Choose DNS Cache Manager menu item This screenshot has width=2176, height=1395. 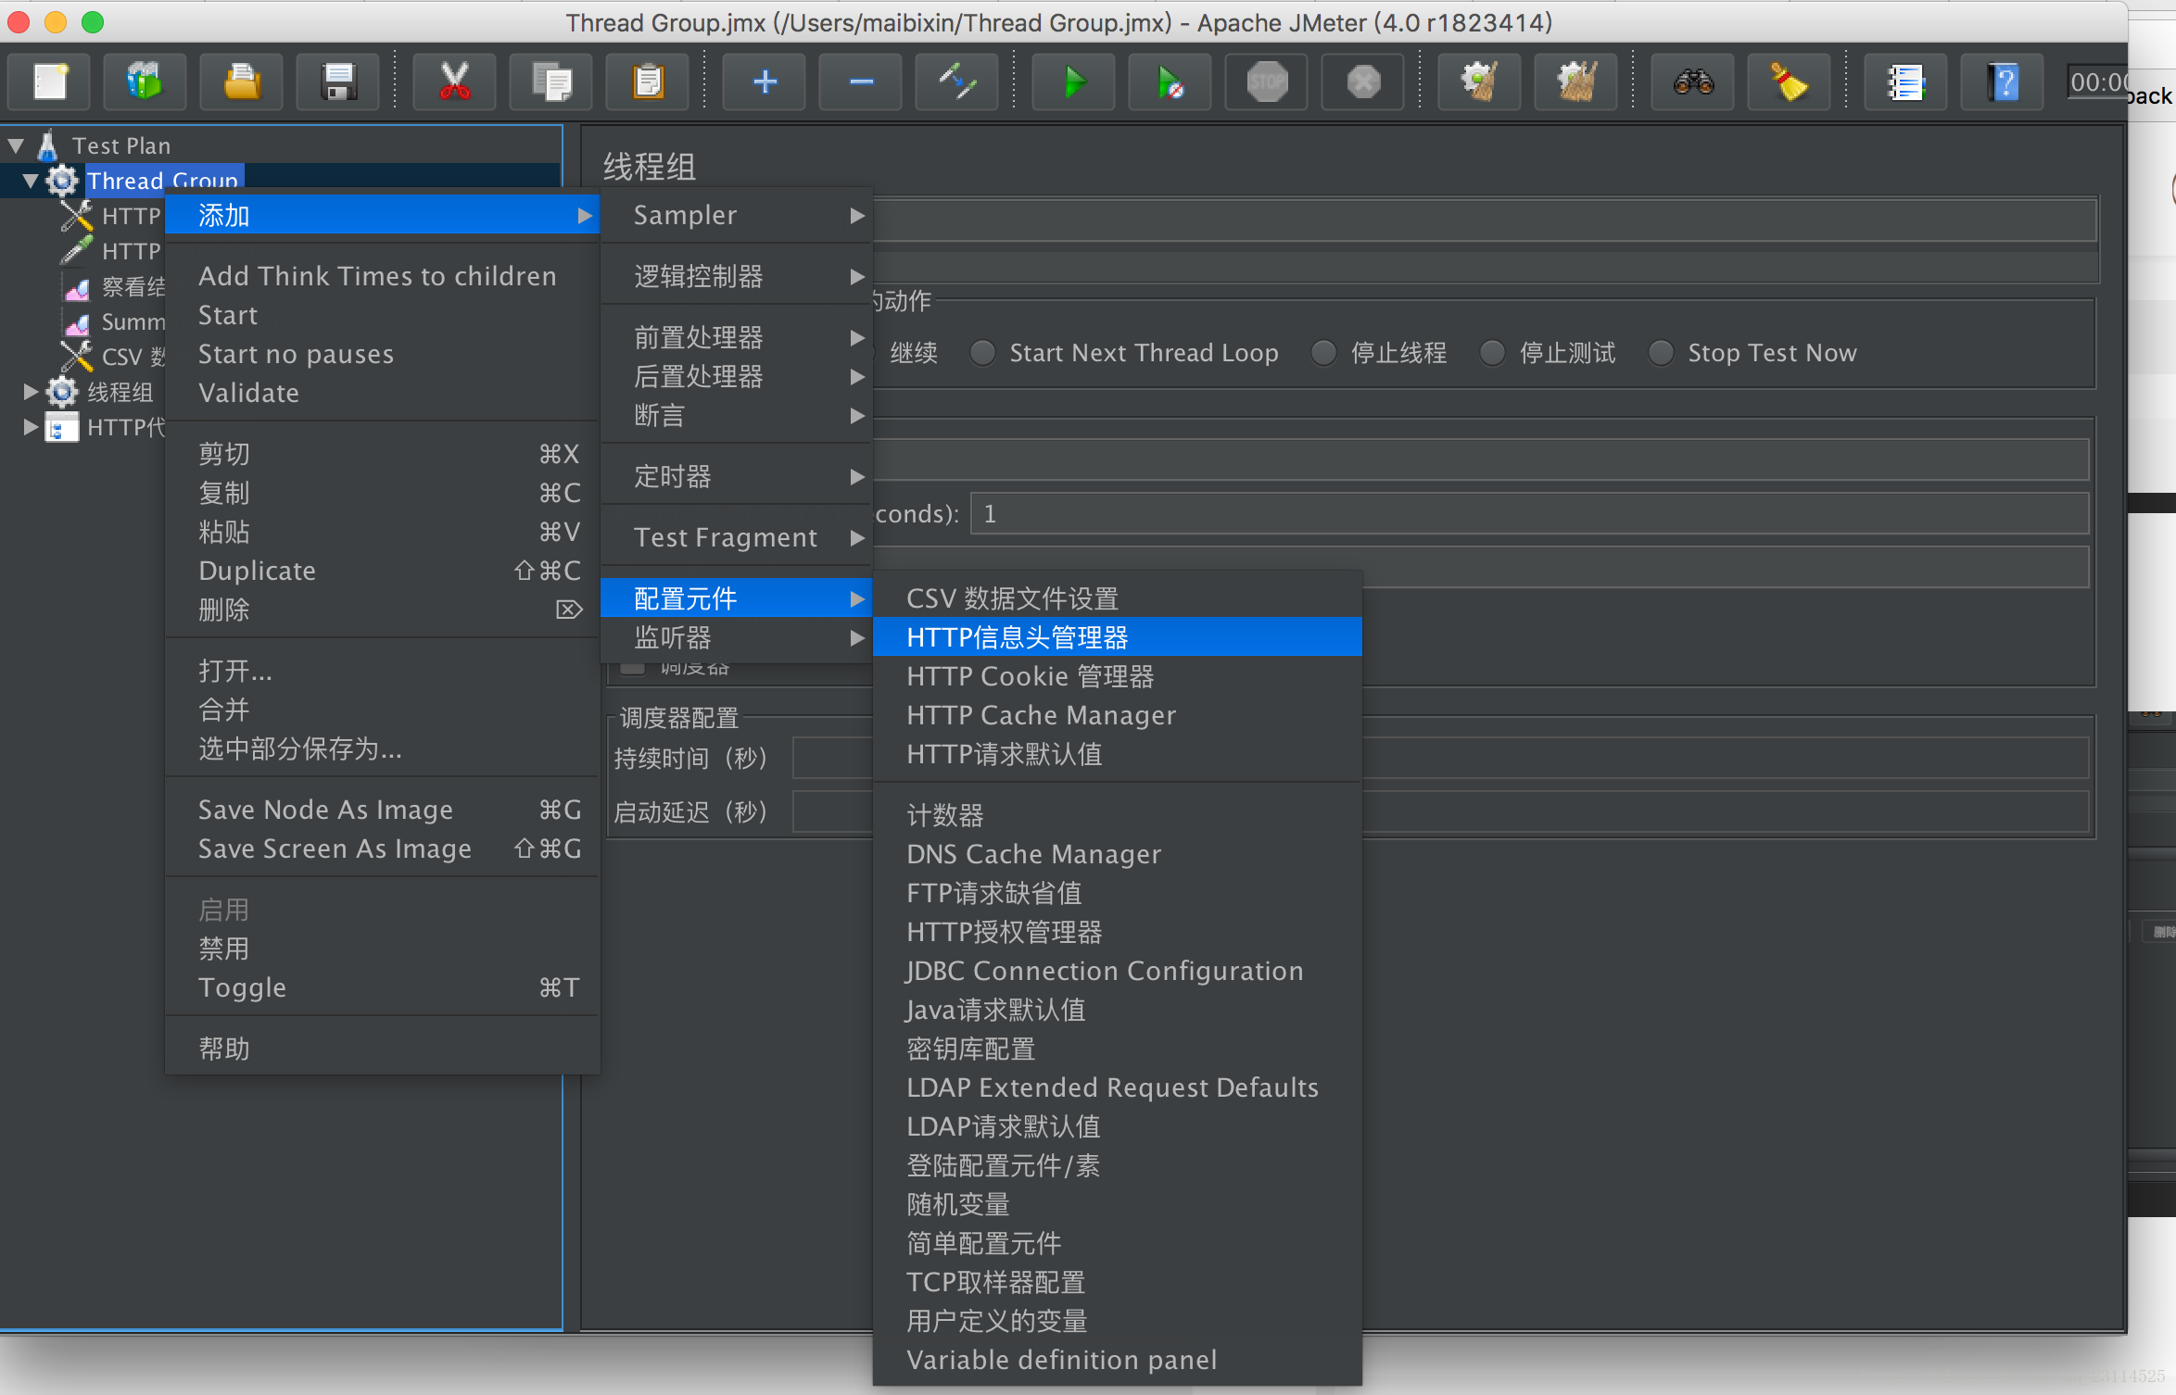[x=1118, y=854]
